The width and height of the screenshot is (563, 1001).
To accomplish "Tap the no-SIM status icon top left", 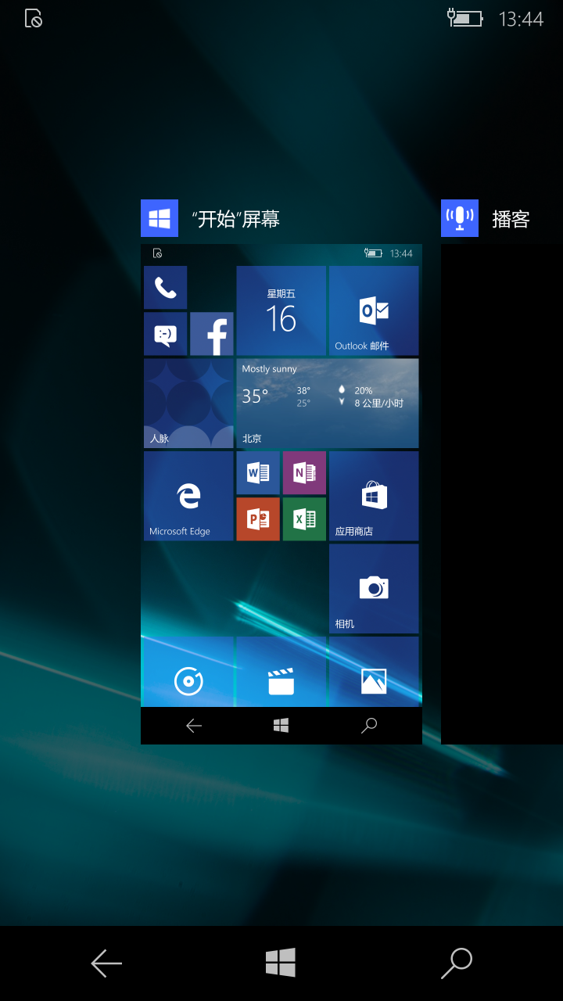I will click(x=34, y=19).
